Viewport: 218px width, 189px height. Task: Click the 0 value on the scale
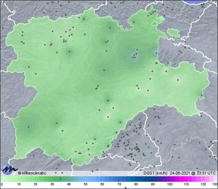point(2,184)
